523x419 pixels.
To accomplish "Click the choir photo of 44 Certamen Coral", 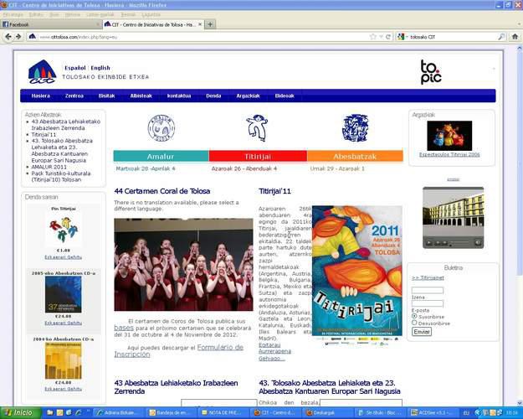I will point(183,265).
